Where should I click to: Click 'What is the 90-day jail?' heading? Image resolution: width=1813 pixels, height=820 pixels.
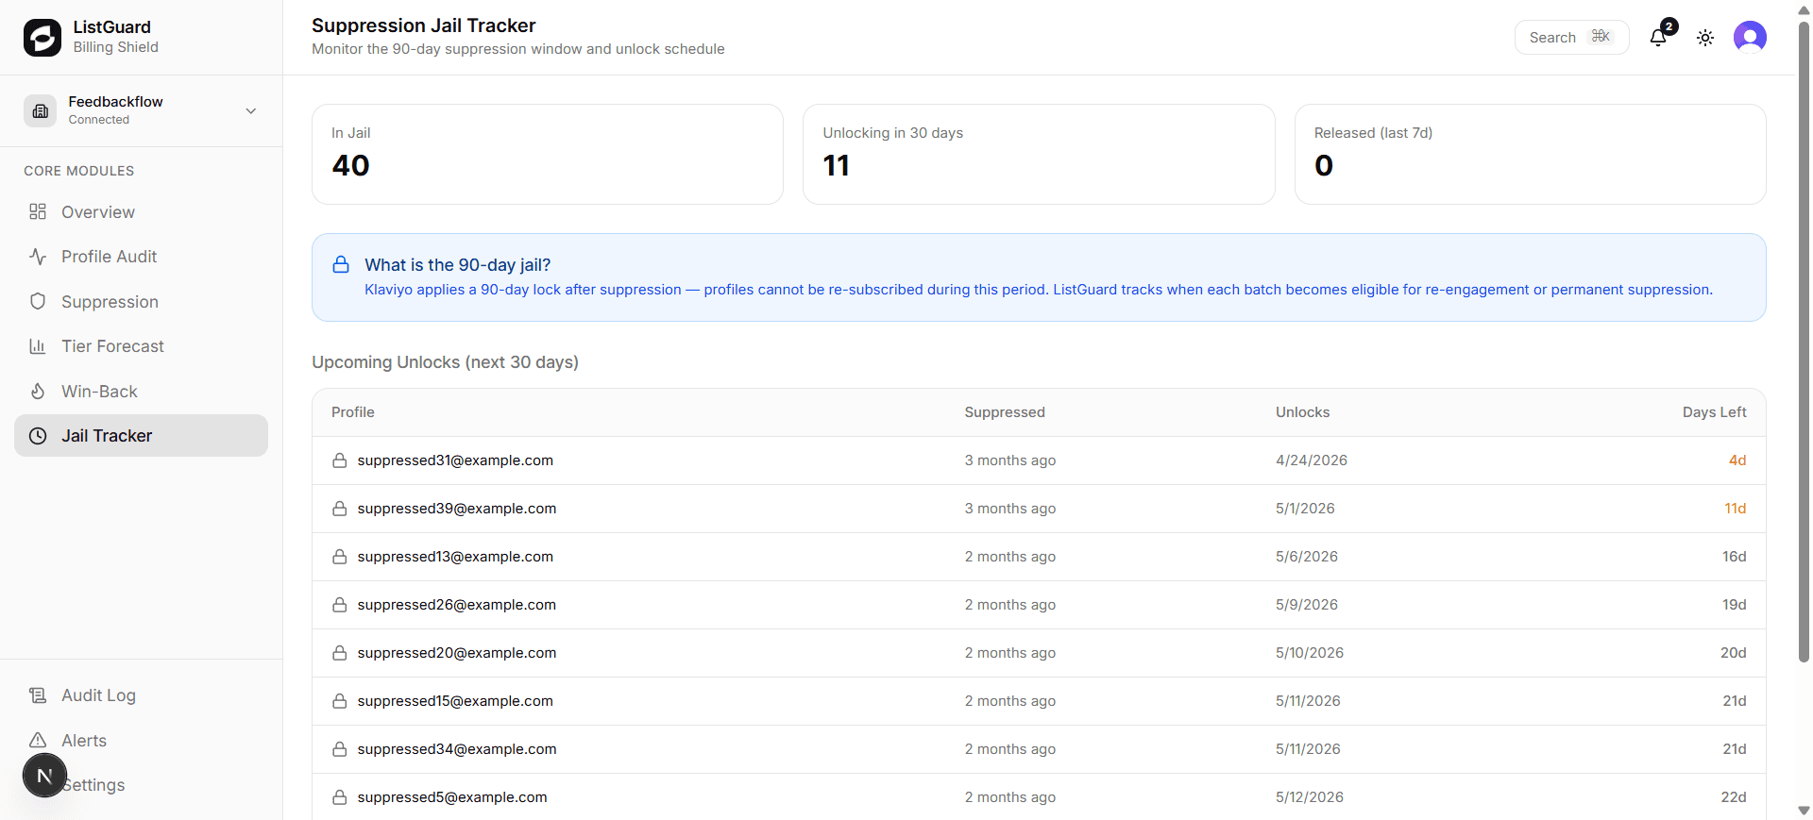coord(458,265)
